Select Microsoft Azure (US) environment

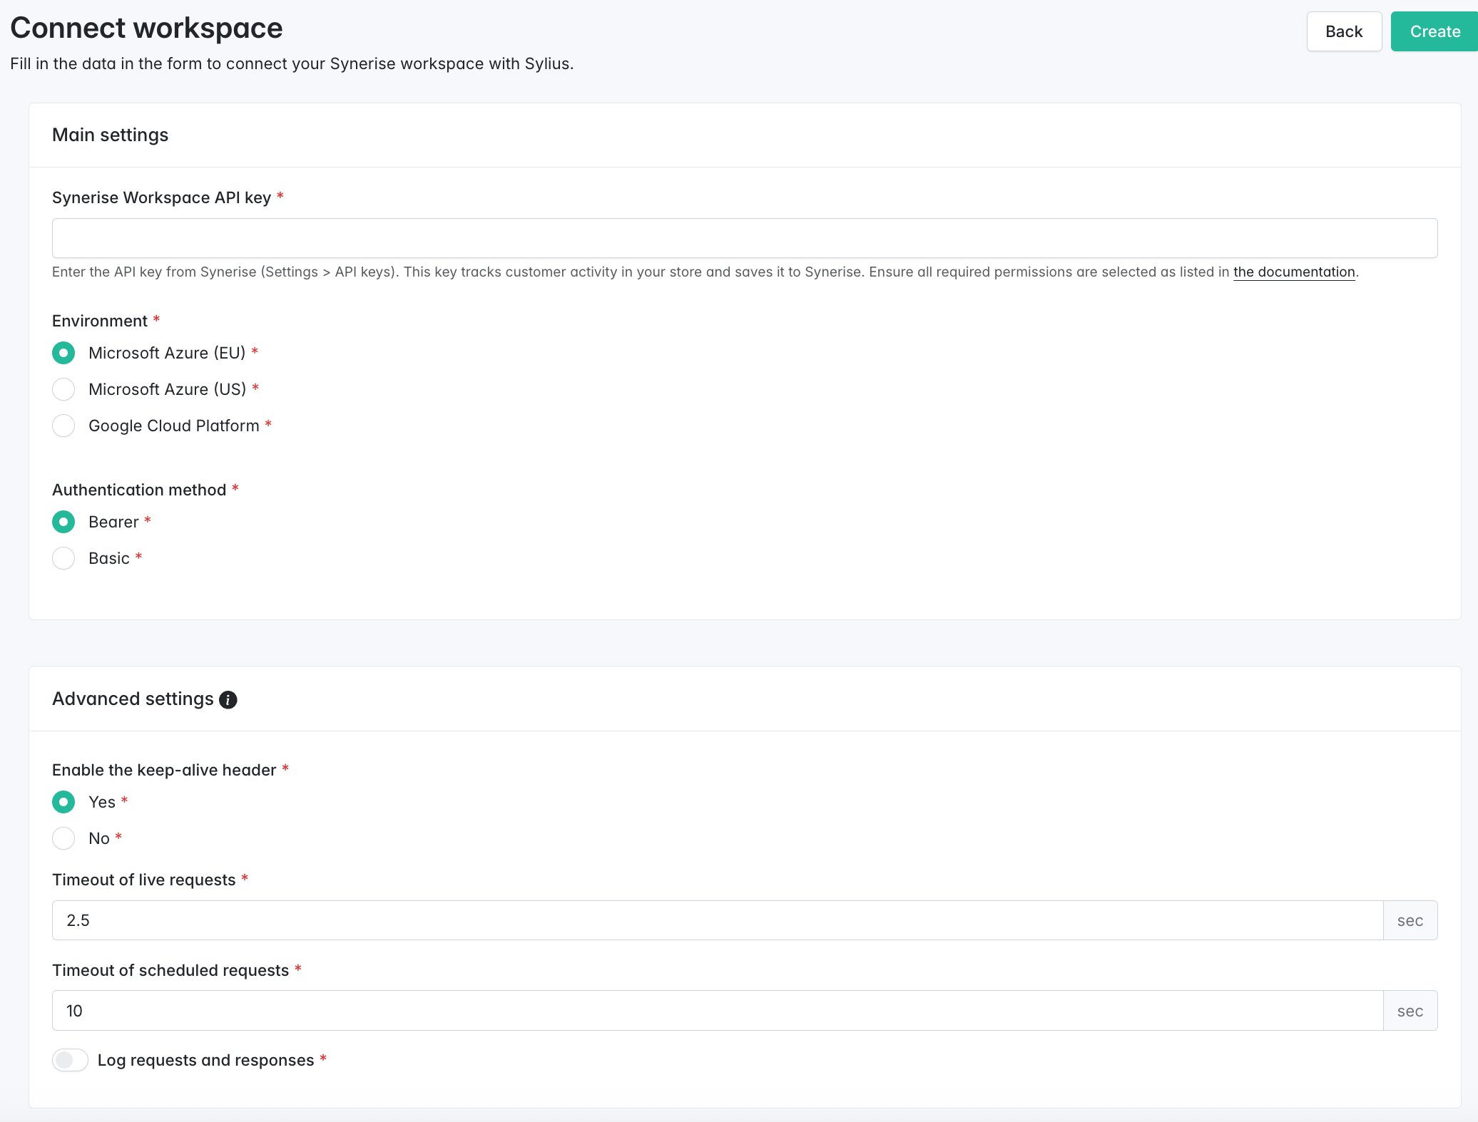coord(63,389)
